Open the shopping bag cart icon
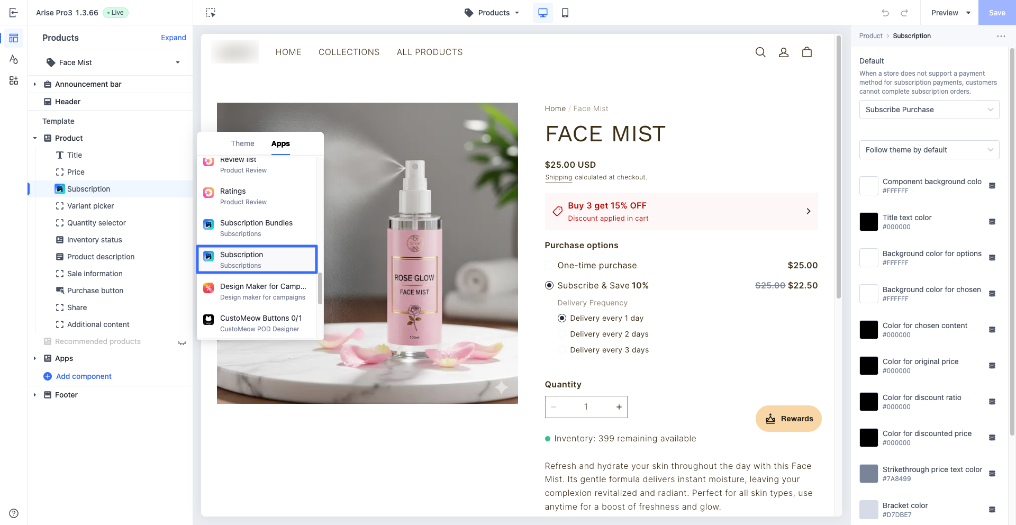This screenshot has height=525, width=1016. pyautogui.click(x=807, y=52)
